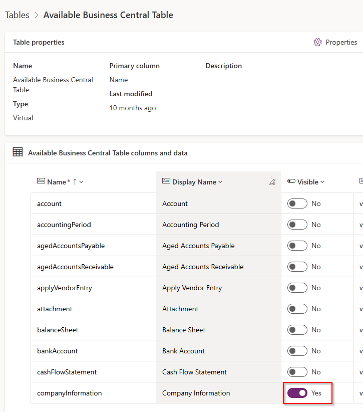
Task: Open the Properties gear icon
Action: tap(317, 42)
